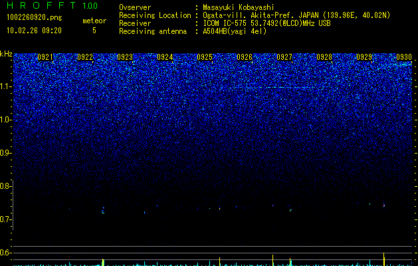Viewport: 418px width, 266px height.
Task: Click the 0930 time marker
Action: click(404, 57)
